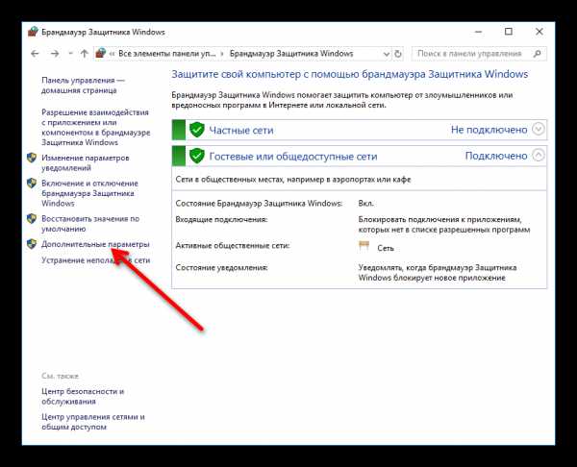Screen dimensions: 577x467
Task: Open 'Восстановить значения по умолчанию' link
Action: click(x=90, y=224)
